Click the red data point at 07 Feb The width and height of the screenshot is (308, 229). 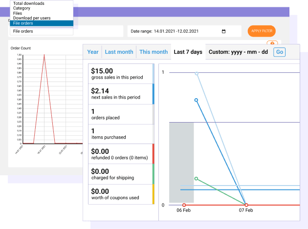tap(246, 205)
